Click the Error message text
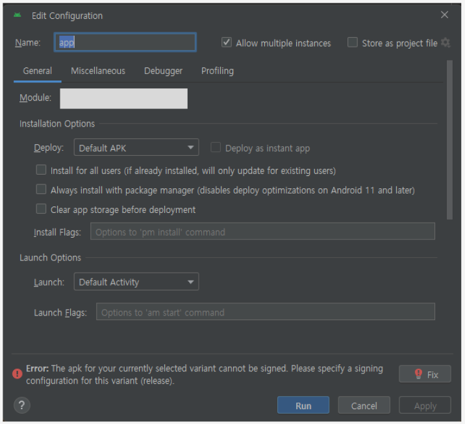 point(205,375)
